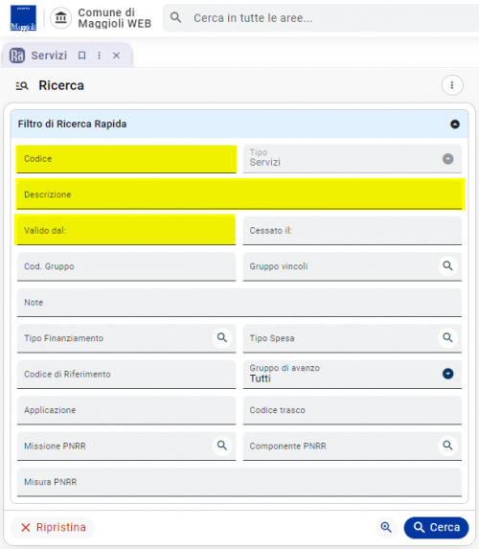
Task: Expand the Gruppo di avanzo dropdown
Action: 447,374
